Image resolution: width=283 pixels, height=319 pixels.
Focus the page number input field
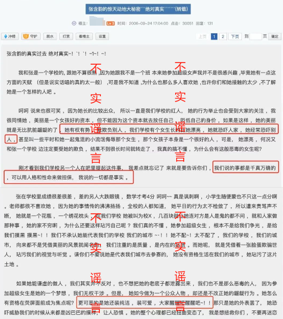(x=256, y=36)
